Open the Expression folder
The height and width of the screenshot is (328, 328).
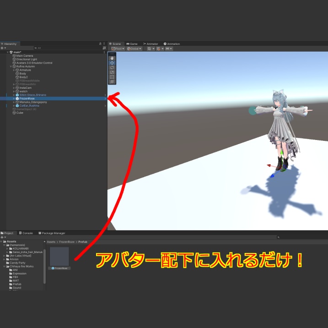[20, 274]
